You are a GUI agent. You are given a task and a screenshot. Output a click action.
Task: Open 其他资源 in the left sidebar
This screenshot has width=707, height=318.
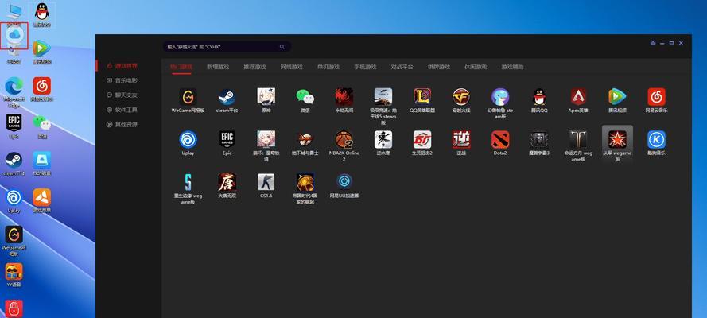122,124
